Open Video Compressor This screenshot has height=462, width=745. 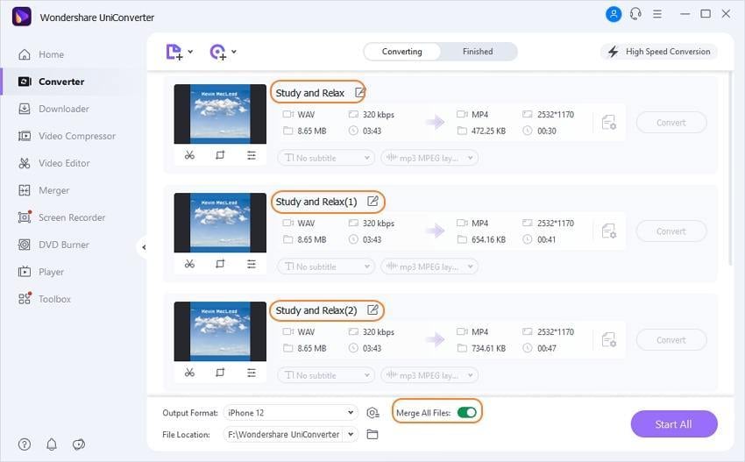pyautogui.click(x=67, y=136)
